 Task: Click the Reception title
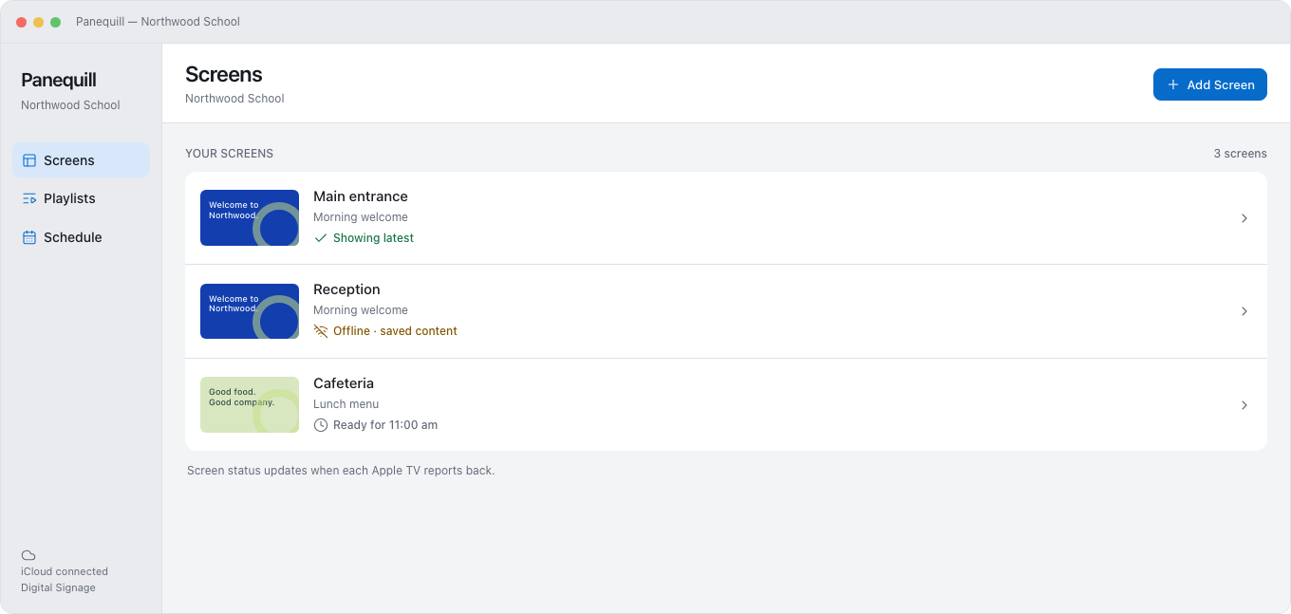coord(346,289)
